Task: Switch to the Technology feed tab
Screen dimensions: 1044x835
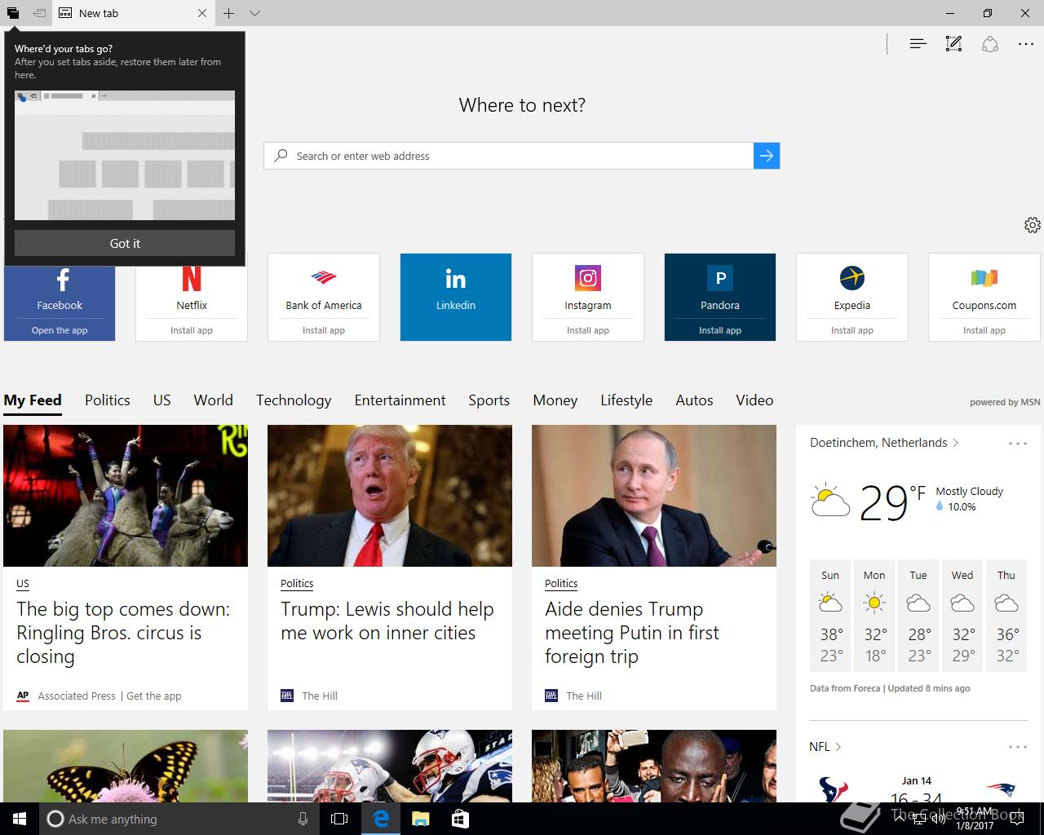Action: point(294,400)
